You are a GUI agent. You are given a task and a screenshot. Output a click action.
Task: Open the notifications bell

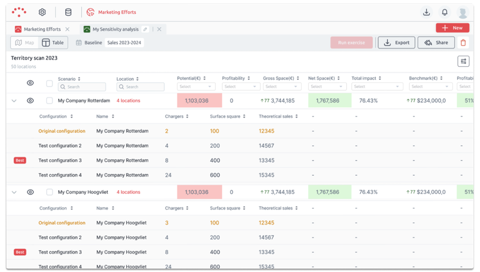[x=444, y=12]
